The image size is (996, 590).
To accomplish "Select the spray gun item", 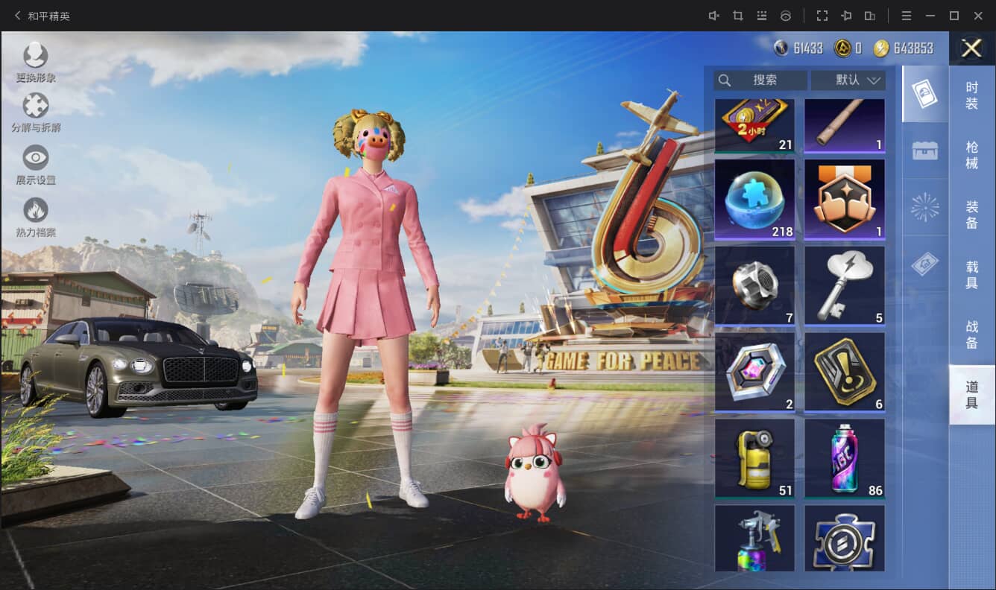I will pos(754,539).
